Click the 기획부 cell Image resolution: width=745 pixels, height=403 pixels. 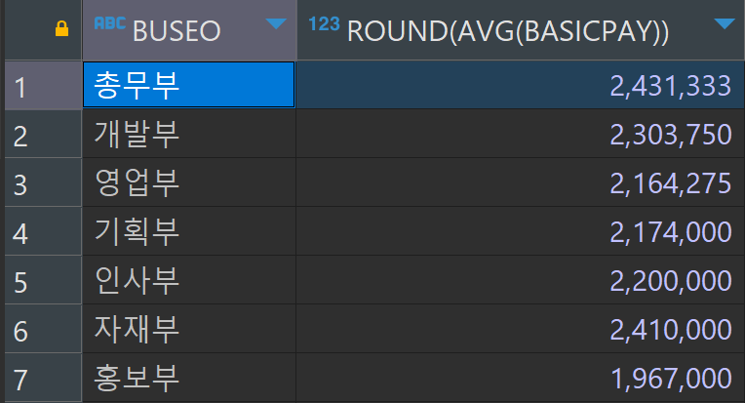click(x=189, y=232)
